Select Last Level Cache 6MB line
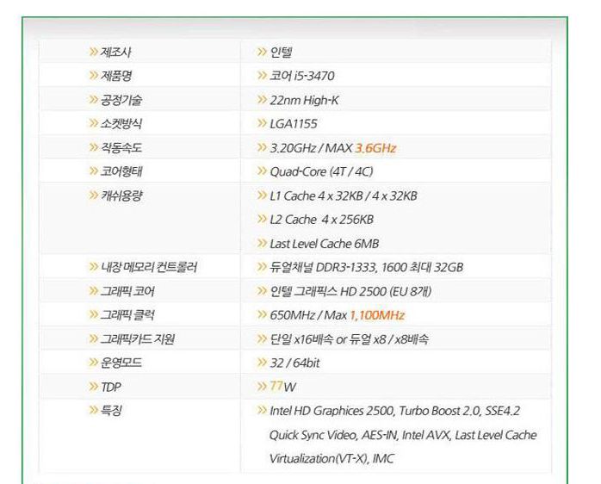Screen dimensions: 601x484 325,244
